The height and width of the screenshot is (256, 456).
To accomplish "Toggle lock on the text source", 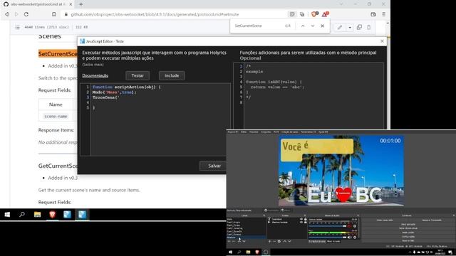I will click(306, 219).
